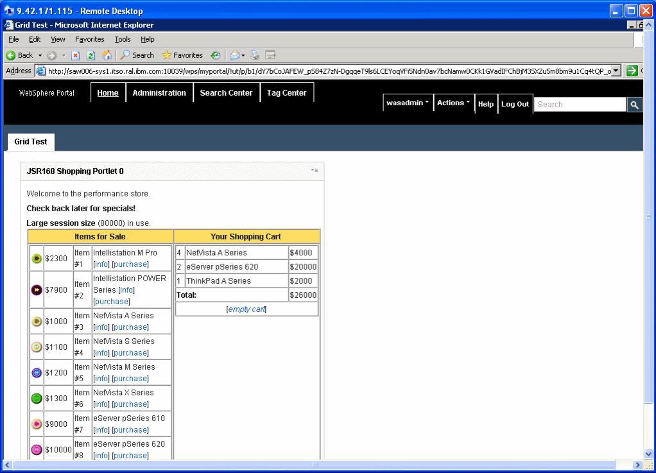This screenshot has width=656, height=473.
Task: Open the Edit menu
Action: point(35,39)
